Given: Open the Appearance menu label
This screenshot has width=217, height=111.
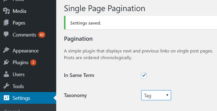Looking at the screenshot, I should click(26, 51).
